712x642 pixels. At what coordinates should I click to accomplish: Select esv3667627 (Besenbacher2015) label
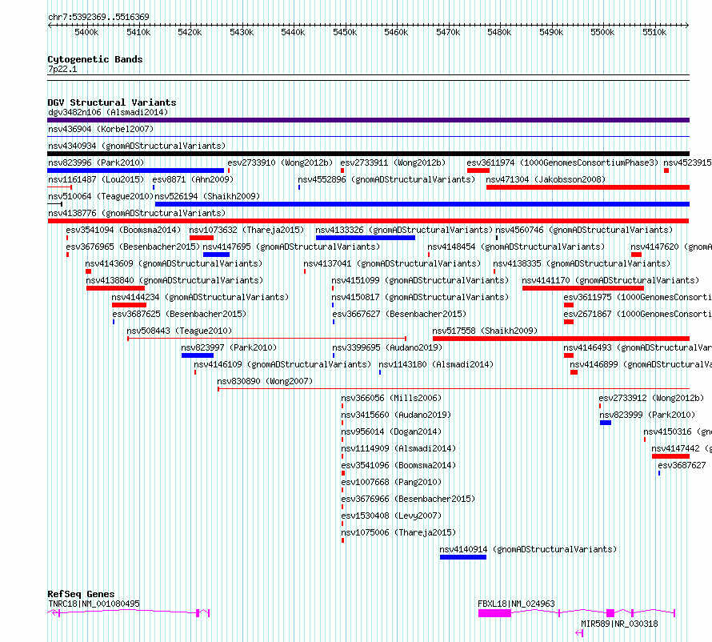click(399, 314)
